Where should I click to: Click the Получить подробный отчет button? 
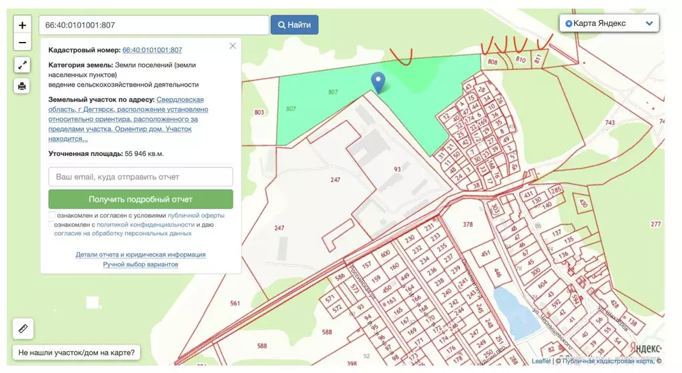pyautogui.click(x=141, y=199)
